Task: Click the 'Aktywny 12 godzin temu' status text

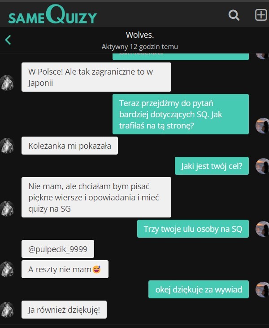Action: (x=139, y=46)
